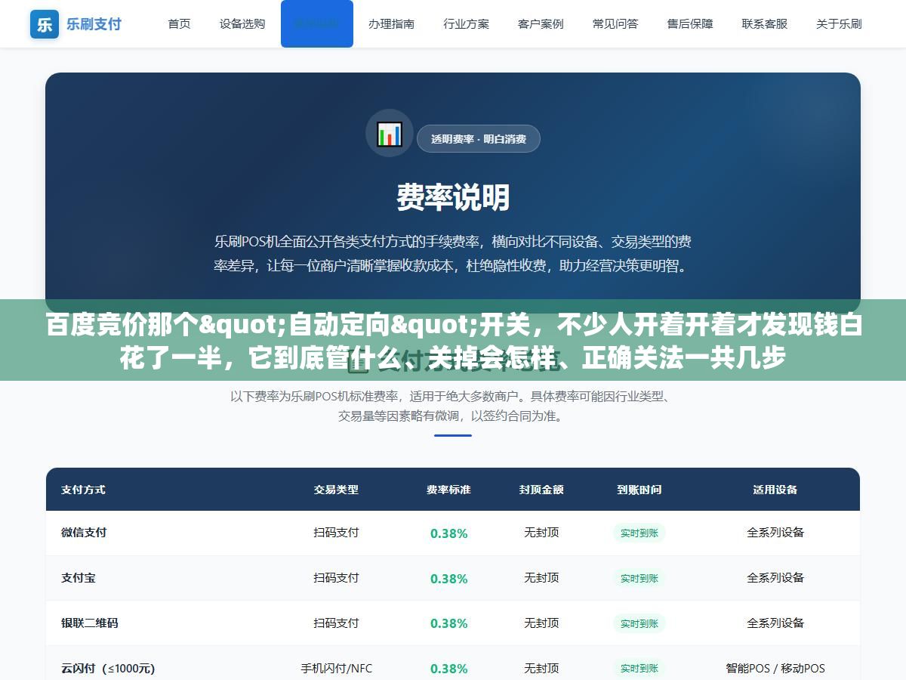
Task: Click 无封顶 in the 支付宝 row
Action: 541,577
